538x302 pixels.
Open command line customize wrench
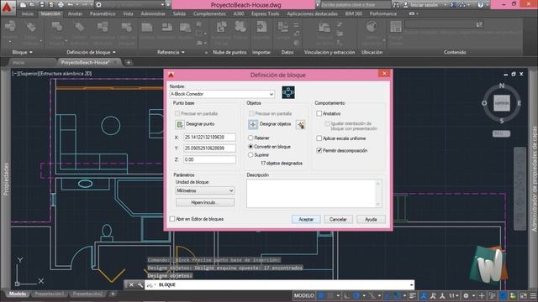(140, 284)
